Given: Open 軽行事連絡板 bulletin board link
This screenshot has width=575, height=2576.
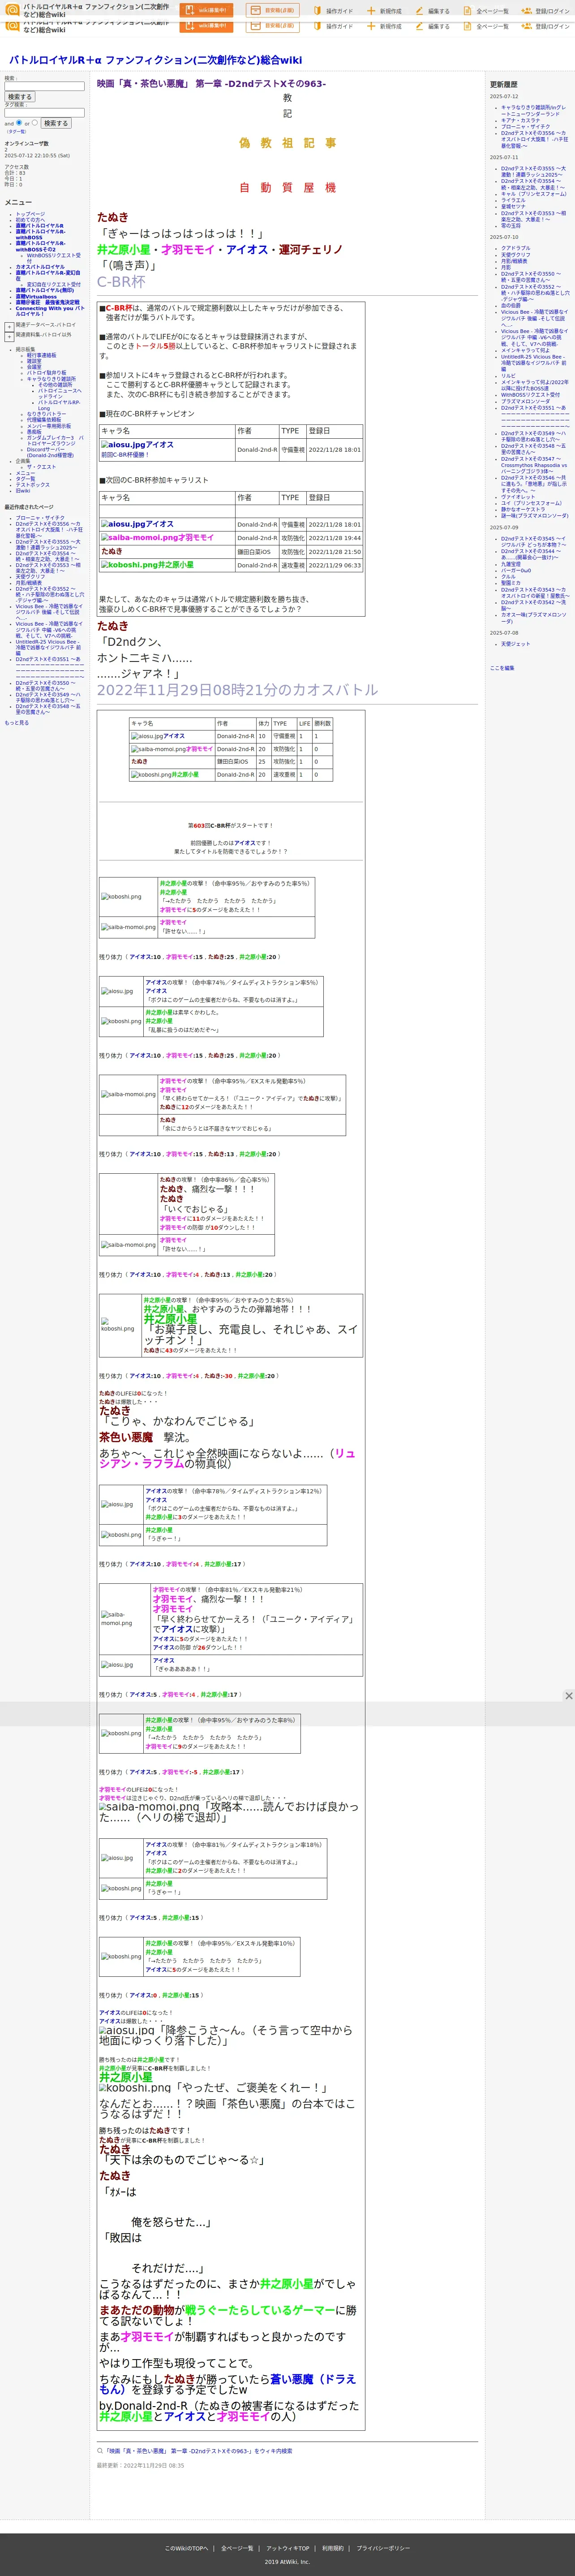Looking at the screenshot, I should tap(42, 355).
